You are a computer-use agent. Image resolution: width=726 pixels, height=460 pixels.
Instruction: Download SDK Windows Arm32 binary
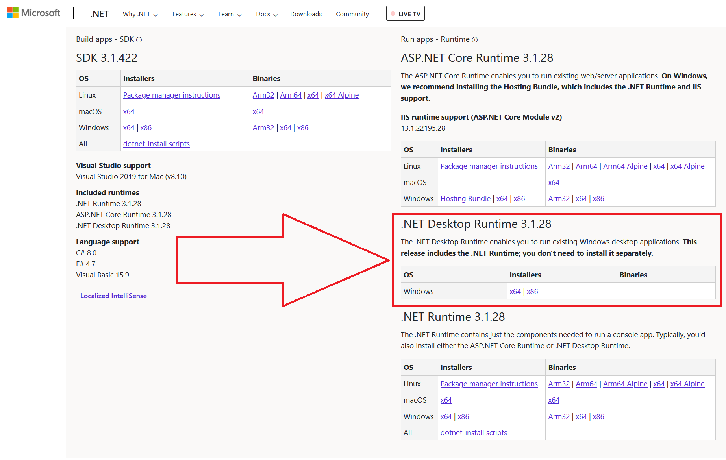(263, 128)
